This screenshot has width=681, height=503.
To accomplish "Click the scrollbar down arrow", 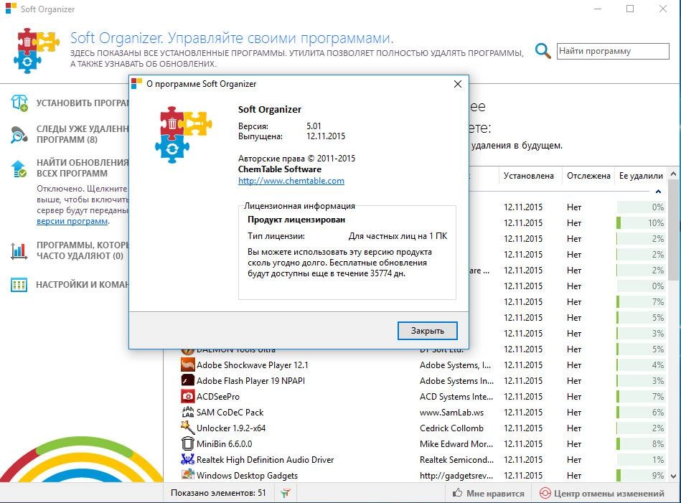I will tap(674, 476).
